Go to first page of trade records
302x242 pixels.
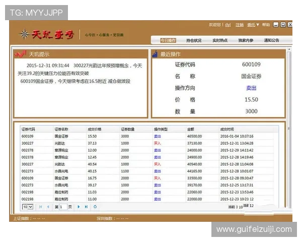point(40,207)
